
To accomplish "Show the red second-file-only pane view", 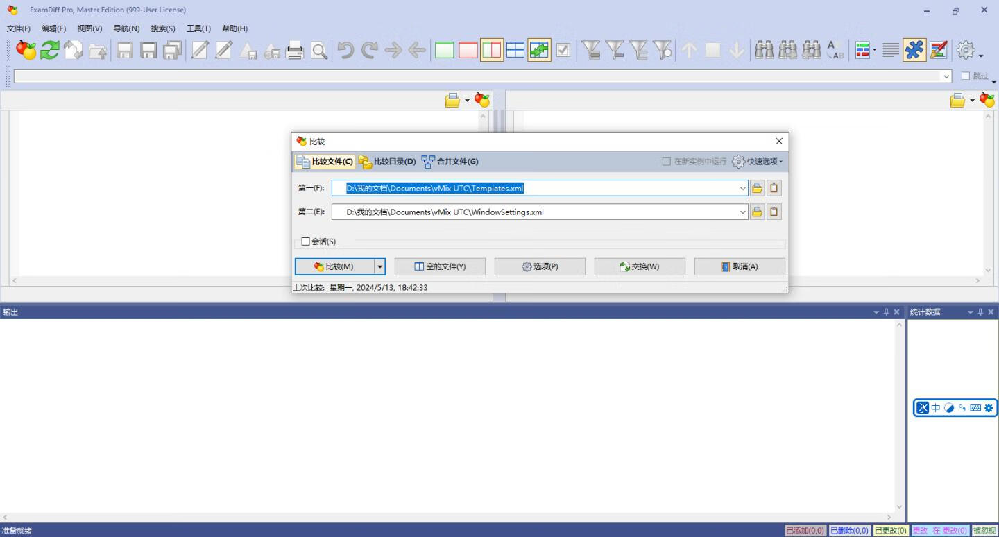I will (x=468, y=50).
